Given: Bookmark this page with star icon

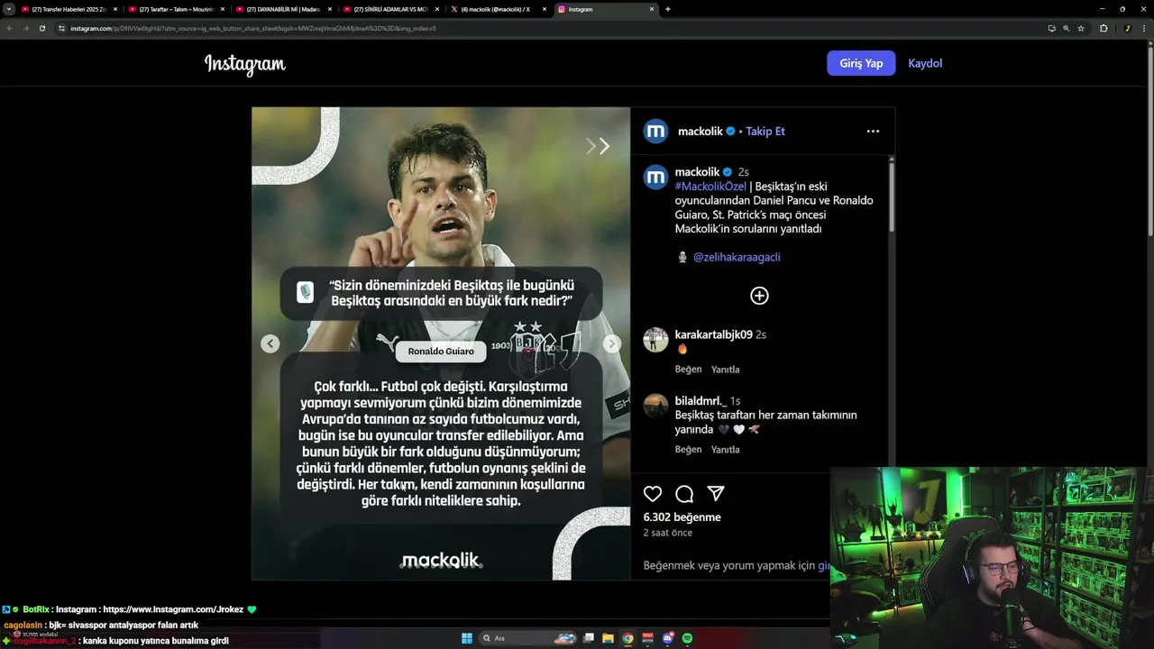Looking at the screenshot, I should click(1081, 28).
